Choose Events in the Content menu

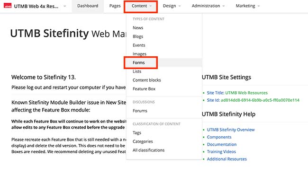point(139,45)
